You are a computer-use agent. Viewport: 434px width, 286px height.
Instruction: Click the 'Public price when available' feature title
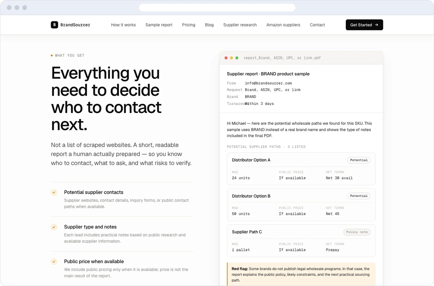point(94,262)
